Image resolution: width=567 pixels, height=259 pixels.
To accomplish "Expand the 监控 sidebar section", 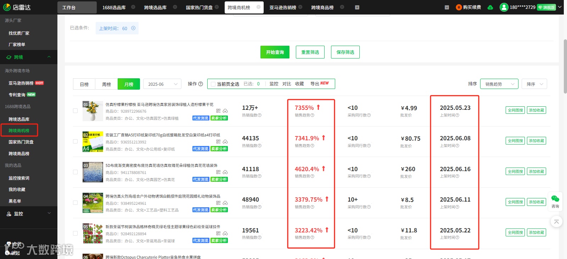I will pyautogui.click(x=49, y=213).
